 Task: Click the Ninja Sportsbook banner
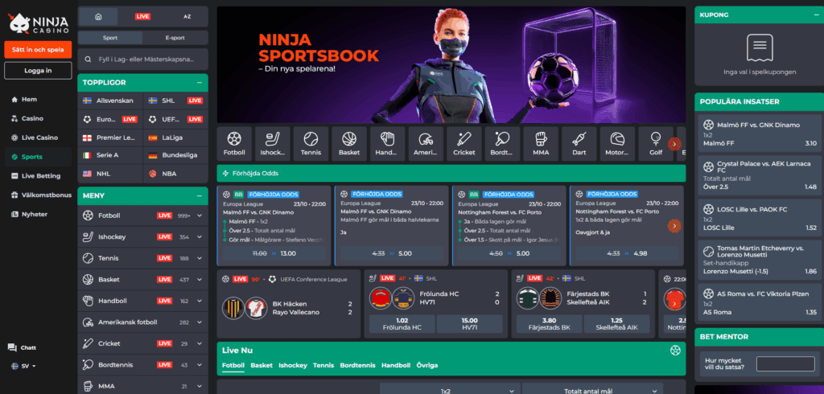pyautogui.click(x=451, y=65)
